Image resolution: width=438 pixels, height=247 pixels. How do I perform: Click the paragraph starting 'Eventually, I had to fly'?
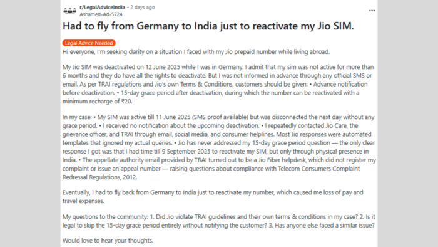(213, 197)
